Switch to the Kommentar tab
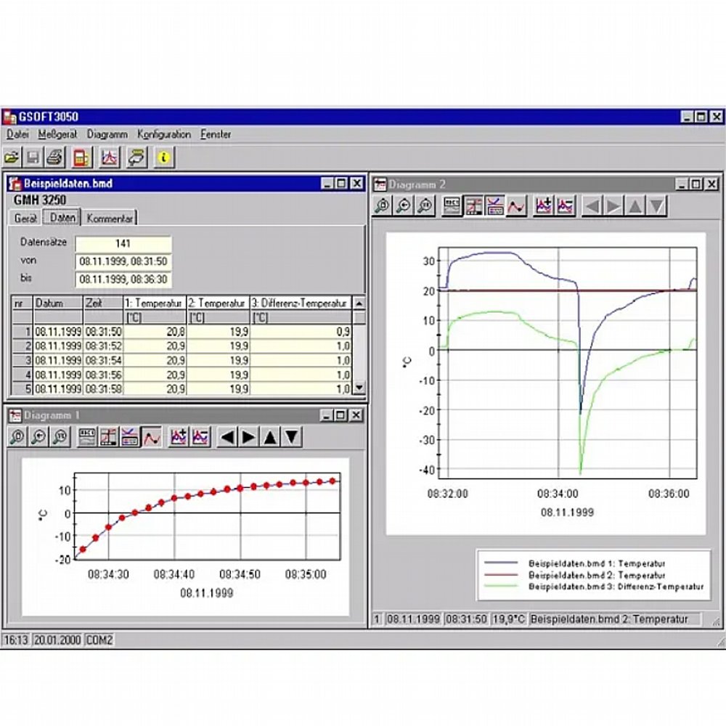The image size is (726, 726). point(110,218)
